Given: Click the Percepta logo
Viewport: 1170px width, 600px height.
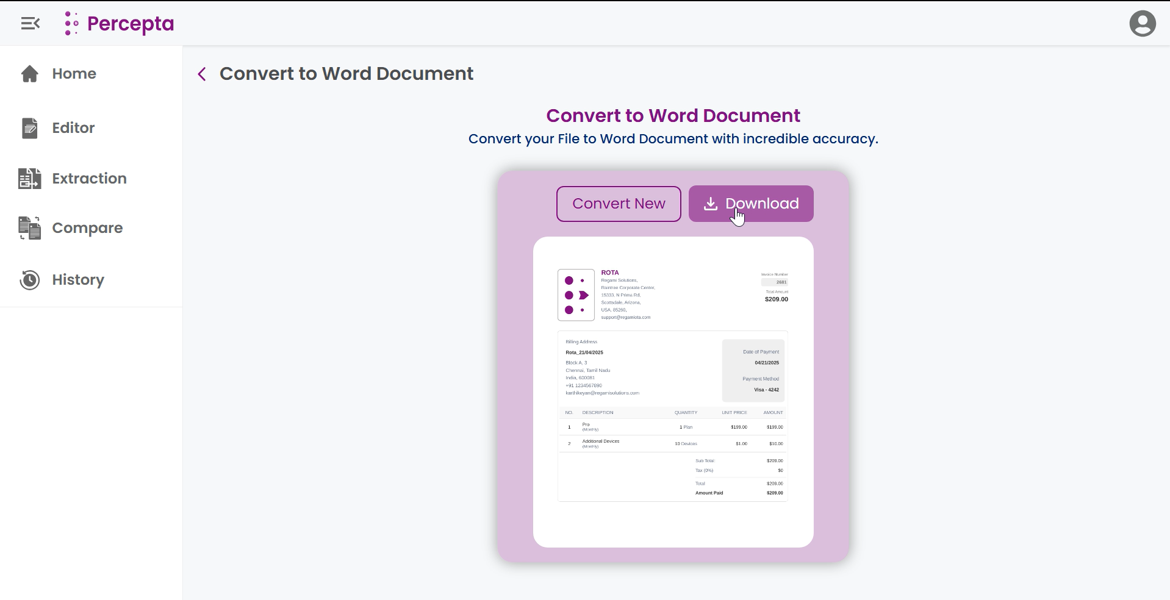Looking at the screenshot, I should 120,23.
